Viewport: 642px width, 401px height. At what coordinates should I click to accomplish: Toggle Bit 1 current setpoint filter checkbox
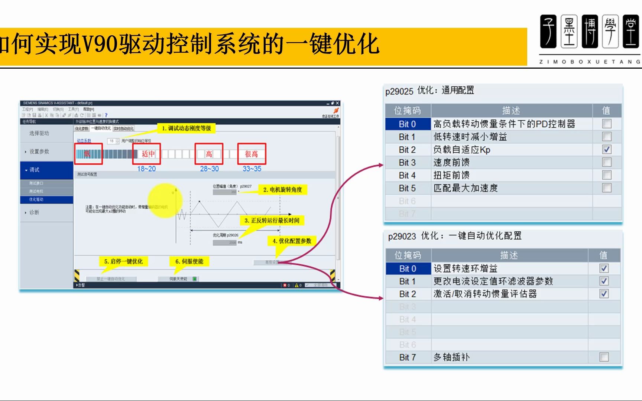click(x=604, y=281)
